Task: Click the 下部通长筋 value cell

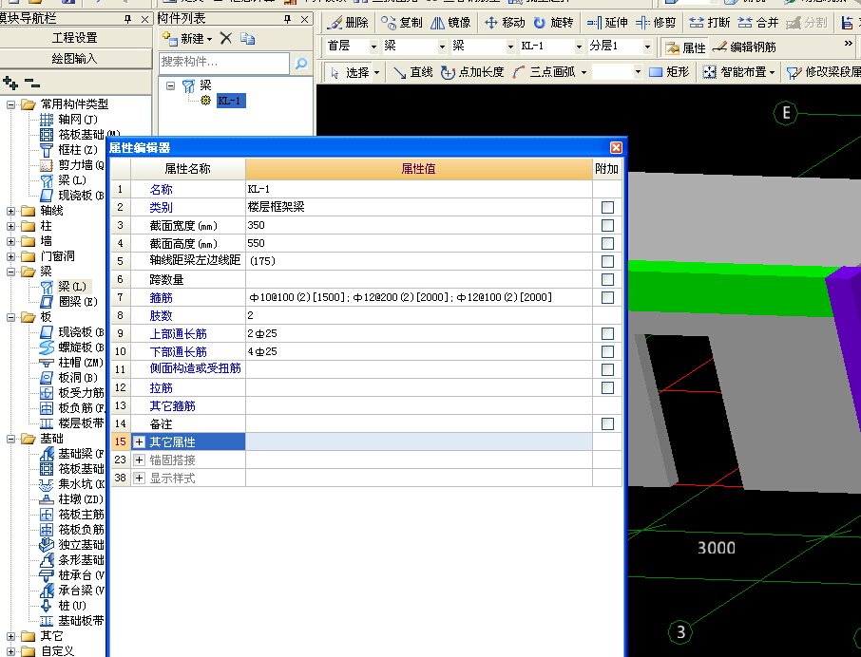Action: tap(418, 351)
